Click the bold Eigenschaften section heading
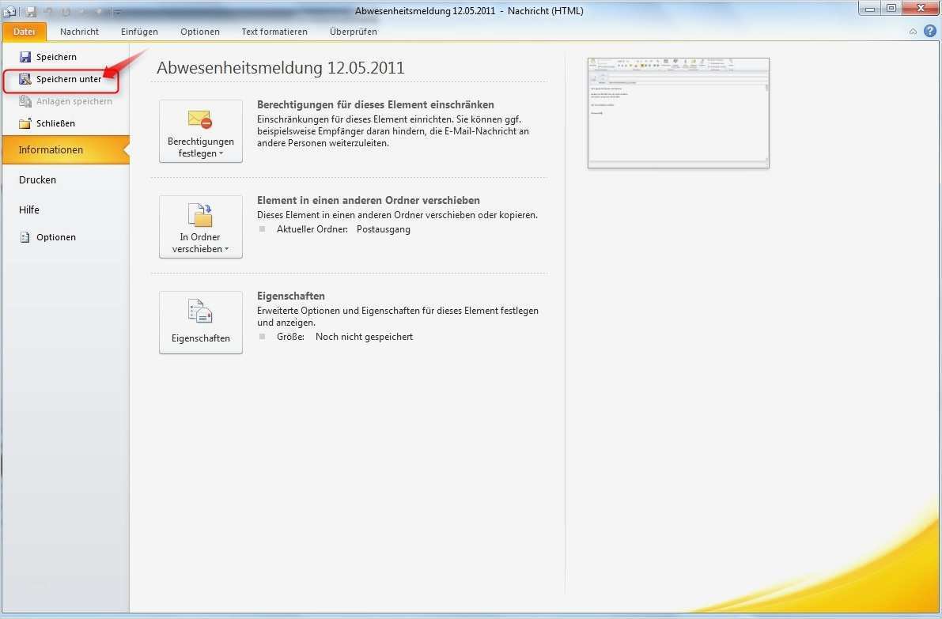 pos(291,296)
